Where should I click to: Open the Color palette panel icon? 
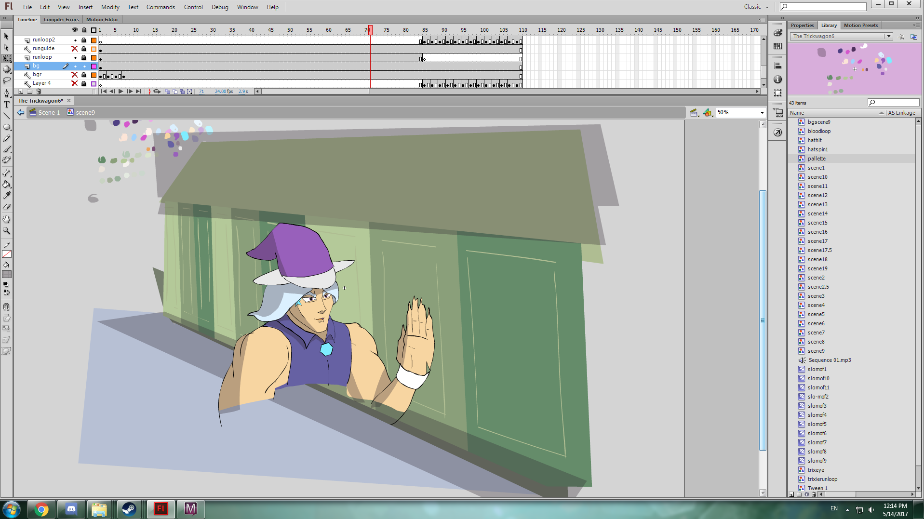coord(777,33)
